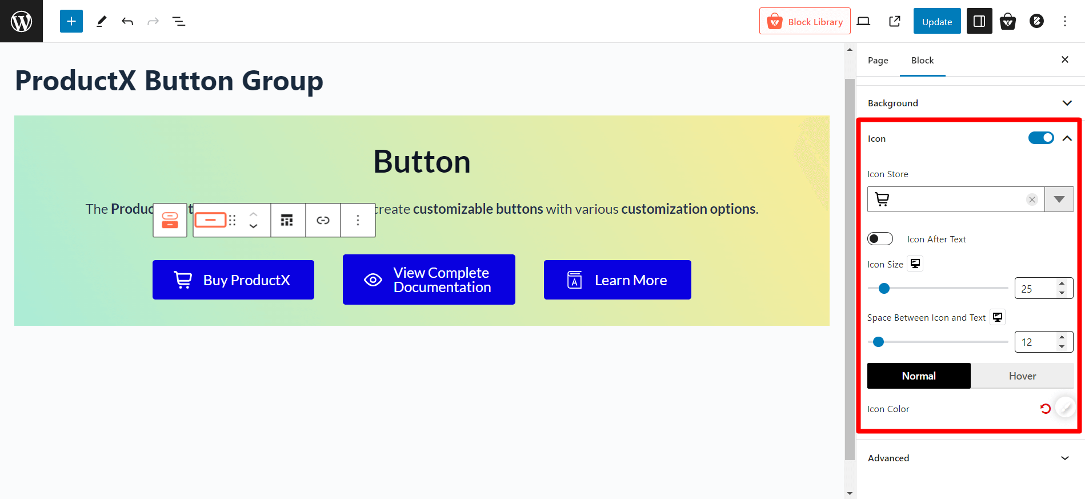This screenshot has height=499, width=1085.
Task: Increase Icon Size value stepper
Action: [x=1062, y=284]
